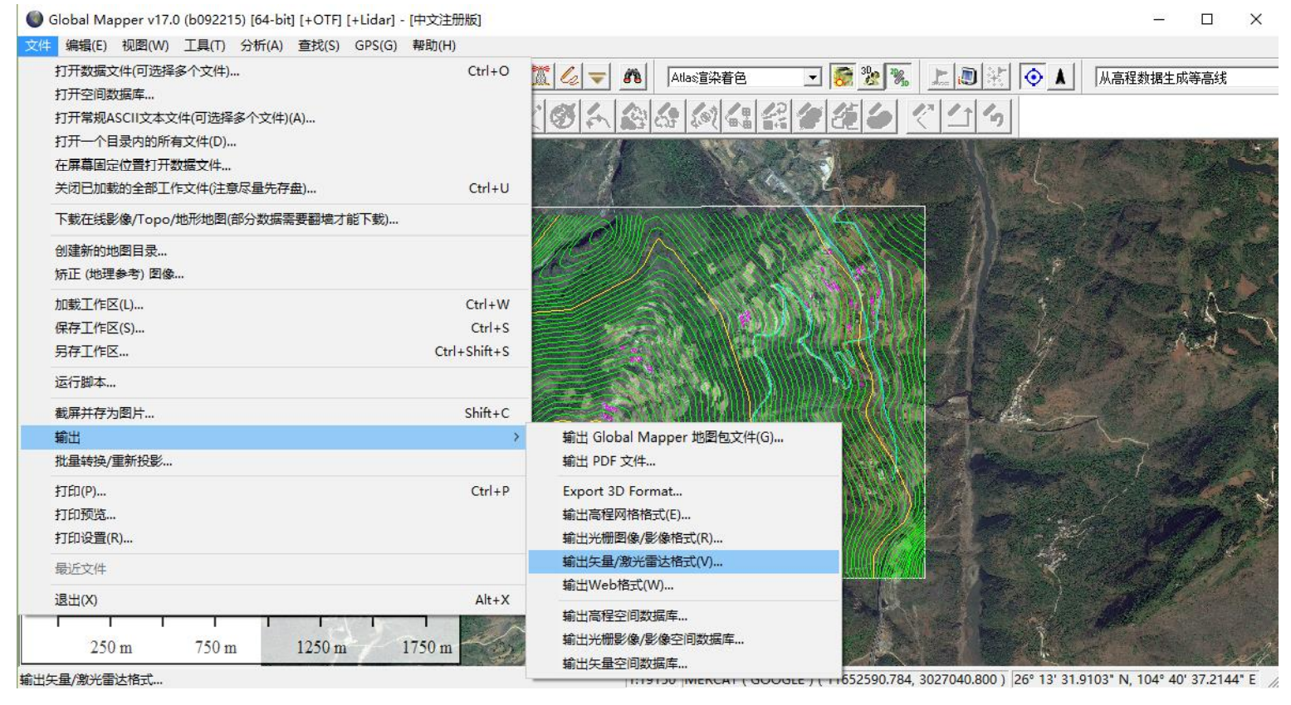Click the greyed globe-with-pencil digitizer icon
This screenshot has width=1291, height=705.
pos(563,116)
